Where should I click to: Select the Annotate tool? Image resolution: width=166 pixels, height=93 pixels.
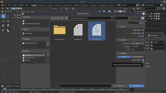(3, 30)
